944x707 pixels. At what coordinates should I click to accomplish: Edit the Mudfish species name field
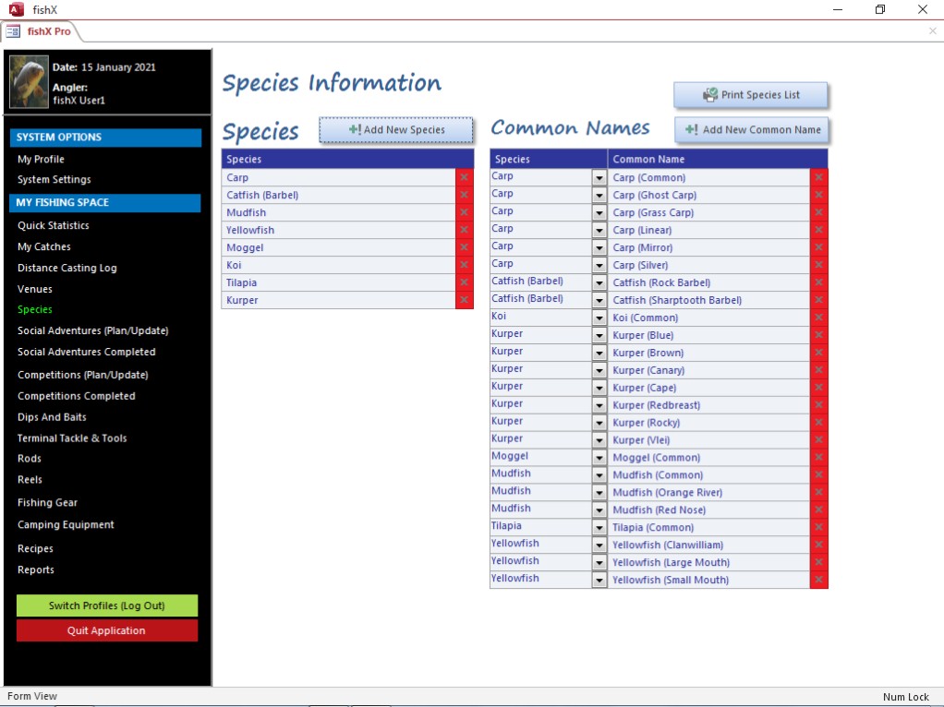[338, 212]
